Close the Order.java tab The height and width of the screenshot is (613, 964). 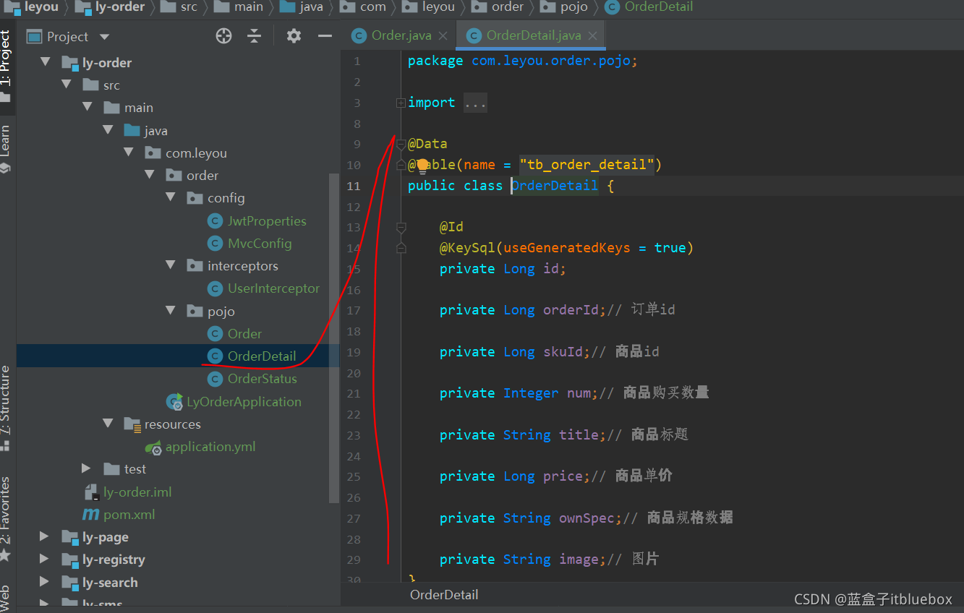(x=443, y=35)
